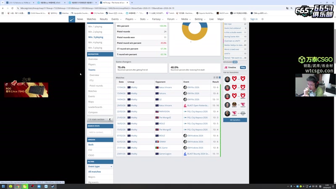Open the site search magnifier icon
The width and height of the screenshot is (336, 189).
click(244, 19)
